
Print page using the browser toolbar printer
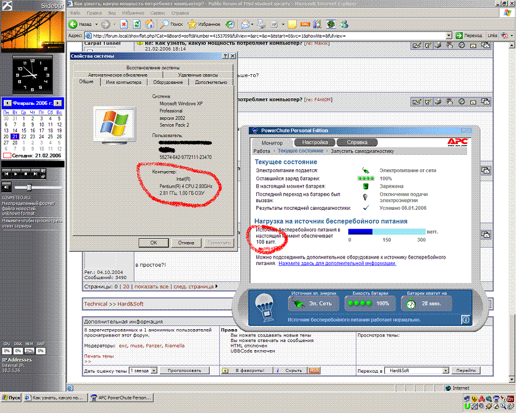pyautogui.click(x=261, y=24)
